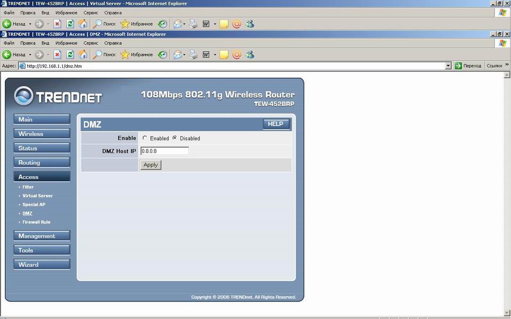Screen dimensions: 511x319
Task: Click History icon in DMZ window toolbar
Action: coord(162,55)
